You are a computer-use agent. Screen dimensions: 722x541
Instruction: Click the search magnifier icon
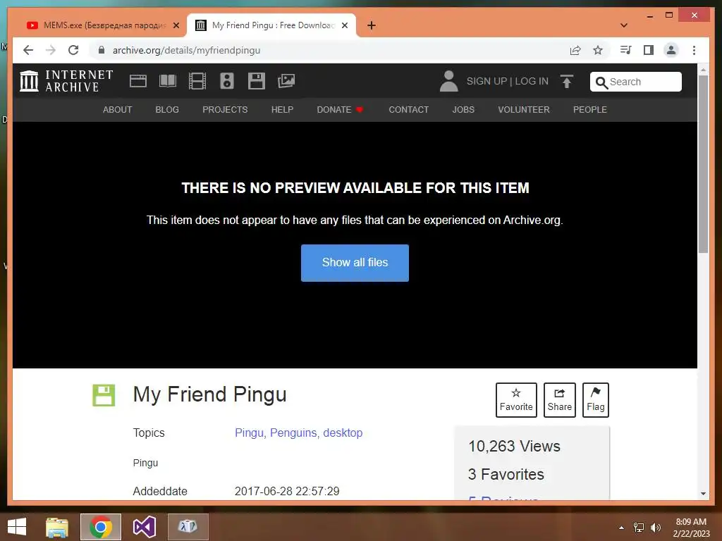pyautogui.click(x=601, y=82)
